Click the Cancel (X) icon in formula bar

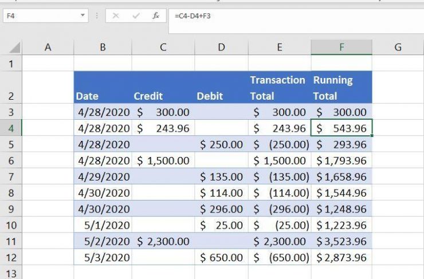pyautogui.click(x=116, y=16)
